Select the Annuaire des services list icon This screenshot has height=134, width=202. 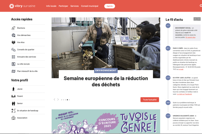pos(14,57)
